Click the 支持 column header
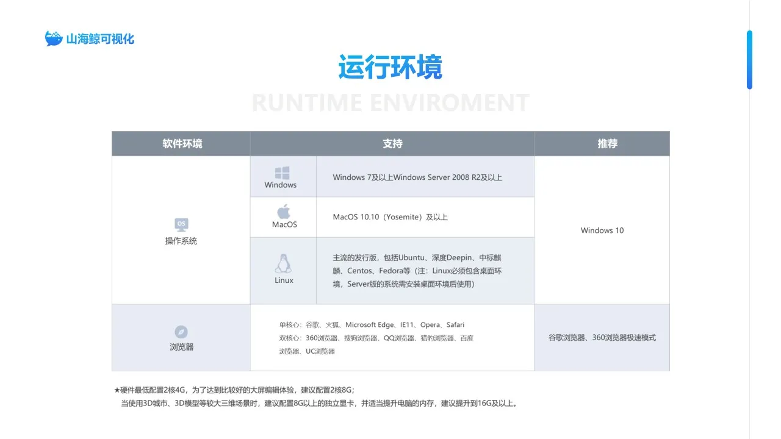The image size is (781, 439). click(392, 144)
